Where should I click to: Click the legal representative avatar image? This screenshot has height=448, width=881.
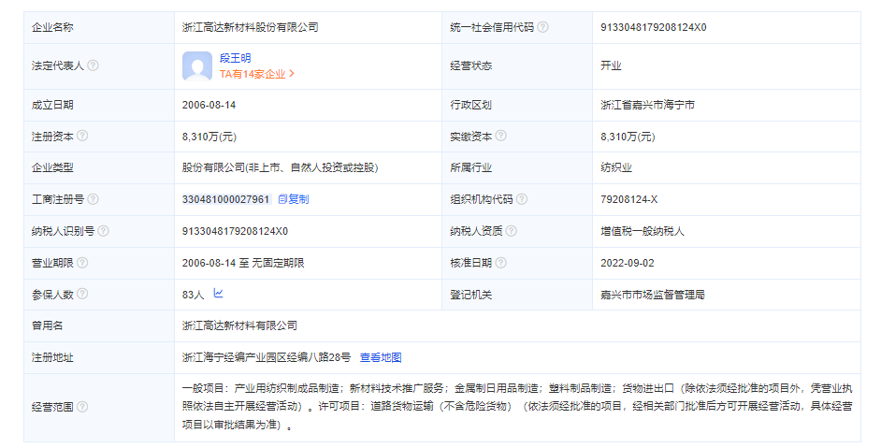point(197,66)
